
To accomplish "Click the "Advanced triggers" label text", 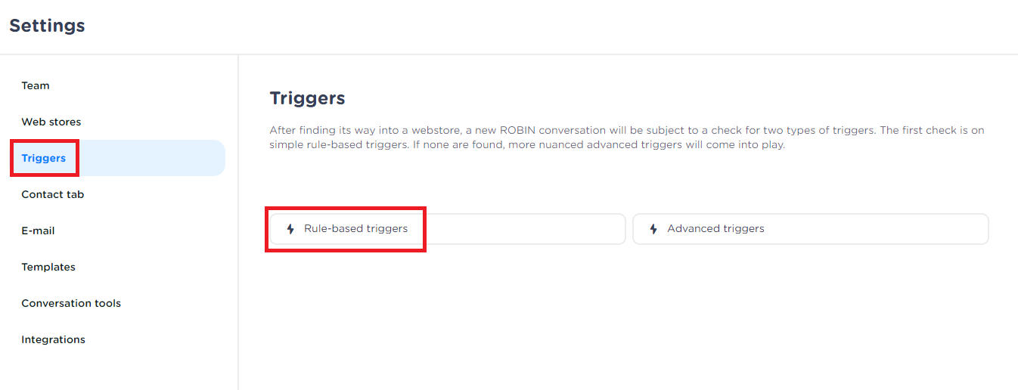I will [715, 229].
